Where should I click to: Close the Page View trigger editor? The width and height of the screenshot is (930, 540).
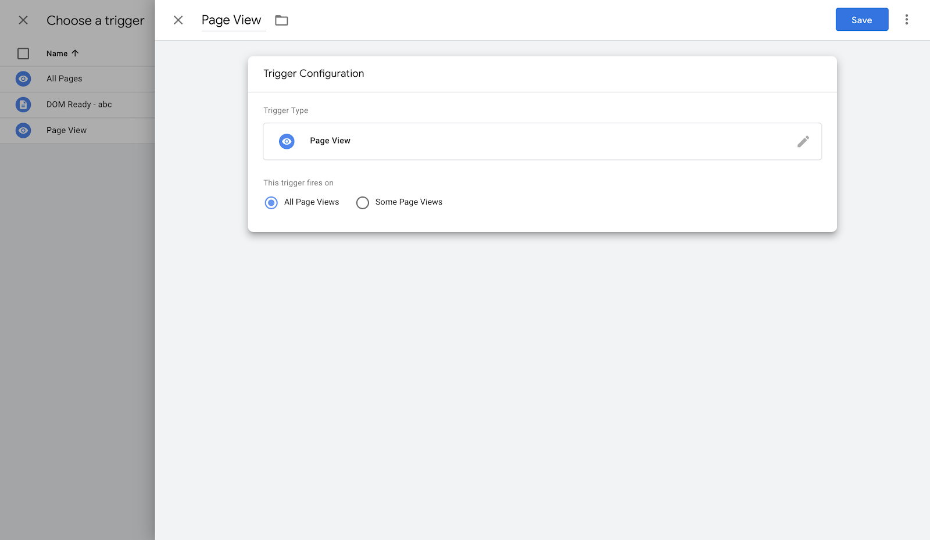(178, 20)
